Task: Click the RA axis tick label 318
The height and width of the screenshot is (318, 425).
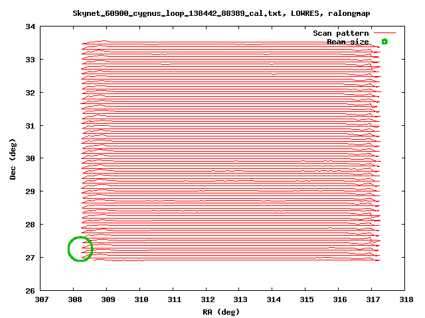Action: [x=406, y=299]
